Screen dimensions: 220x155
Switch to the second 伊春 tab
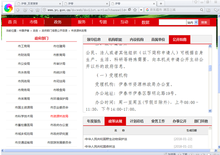(86, 4)
